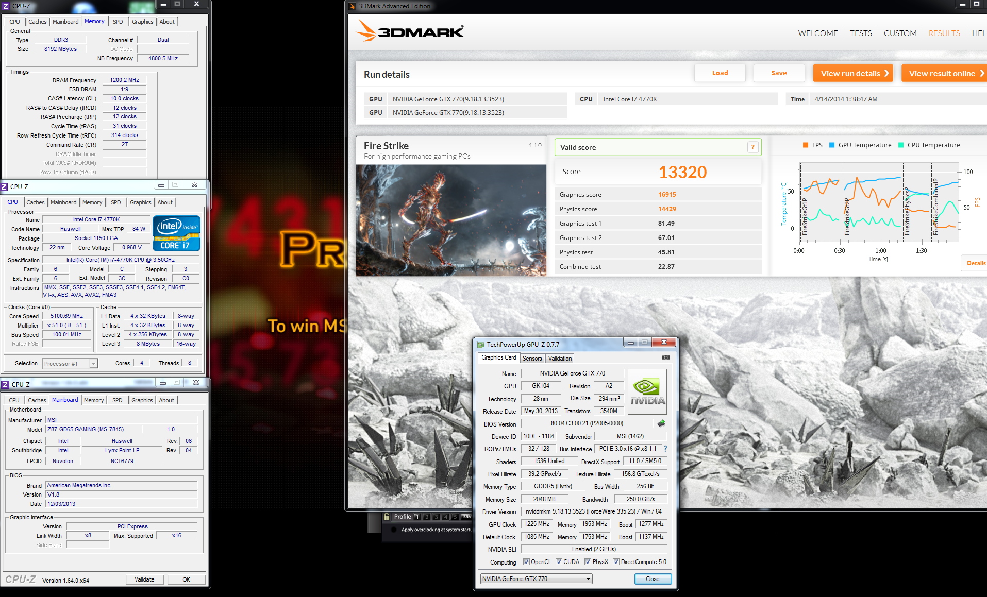Click the Save button in Run details
This screenshot has width=987, height=597.
pos(779,73)
